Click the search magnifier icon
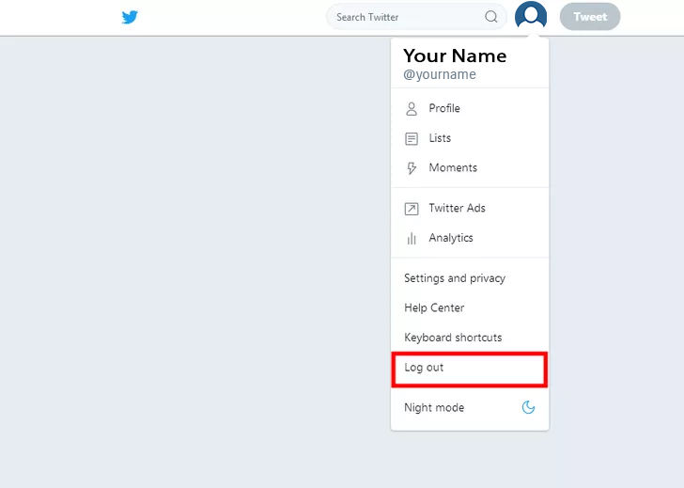684x488 pixels. coord(491,17)
